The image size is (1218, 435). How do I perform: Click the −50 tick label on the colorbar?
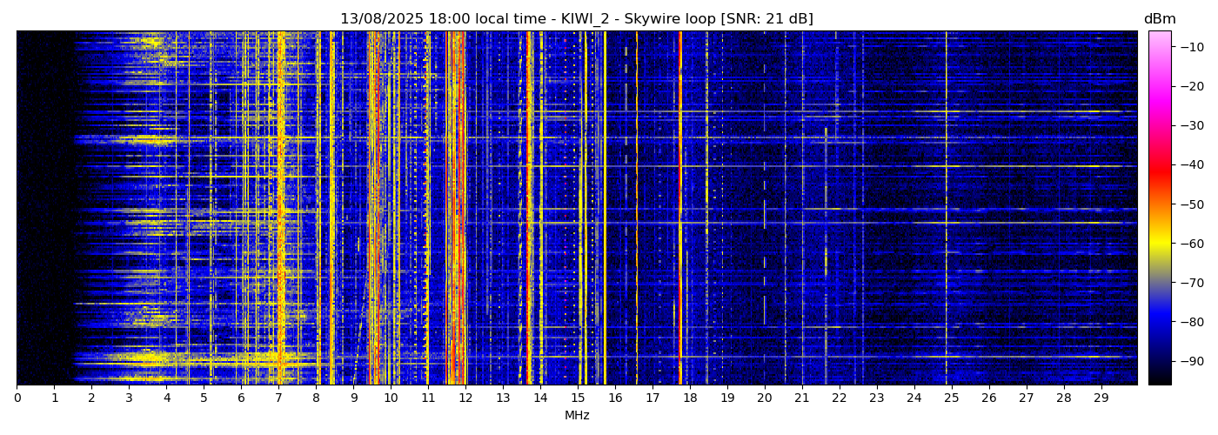(1183, 204)
